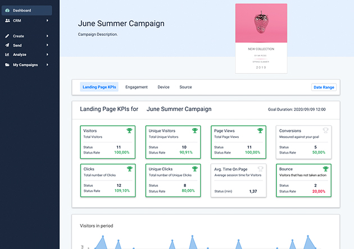Click the Landing Page KPIs for heading
Viewport: 354px width, 249px height.
coord(109,109)
